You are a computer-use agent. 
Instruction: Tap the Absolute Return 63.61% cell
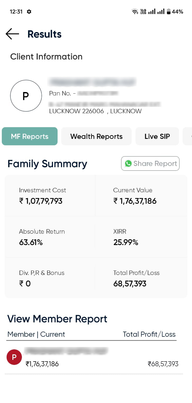pos(50,237)
